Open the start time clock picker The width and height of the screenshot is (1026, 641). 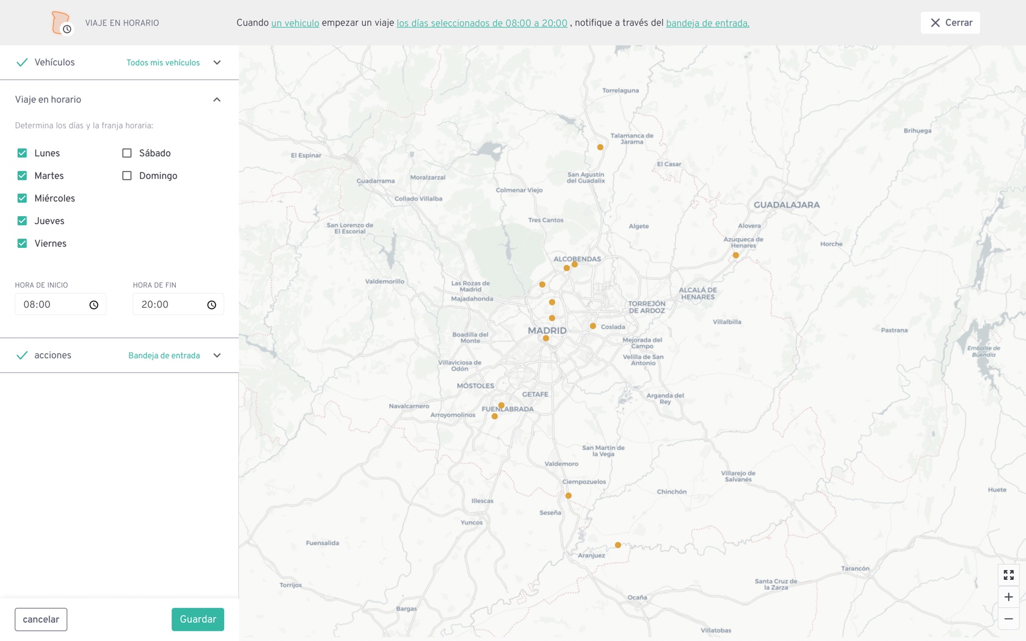point(94,304)
